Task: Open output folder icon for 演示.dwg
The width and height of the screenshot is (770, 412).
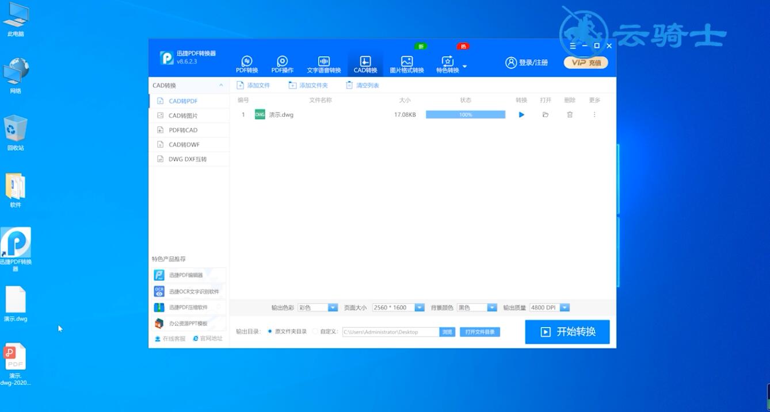Action: (546, 115)
